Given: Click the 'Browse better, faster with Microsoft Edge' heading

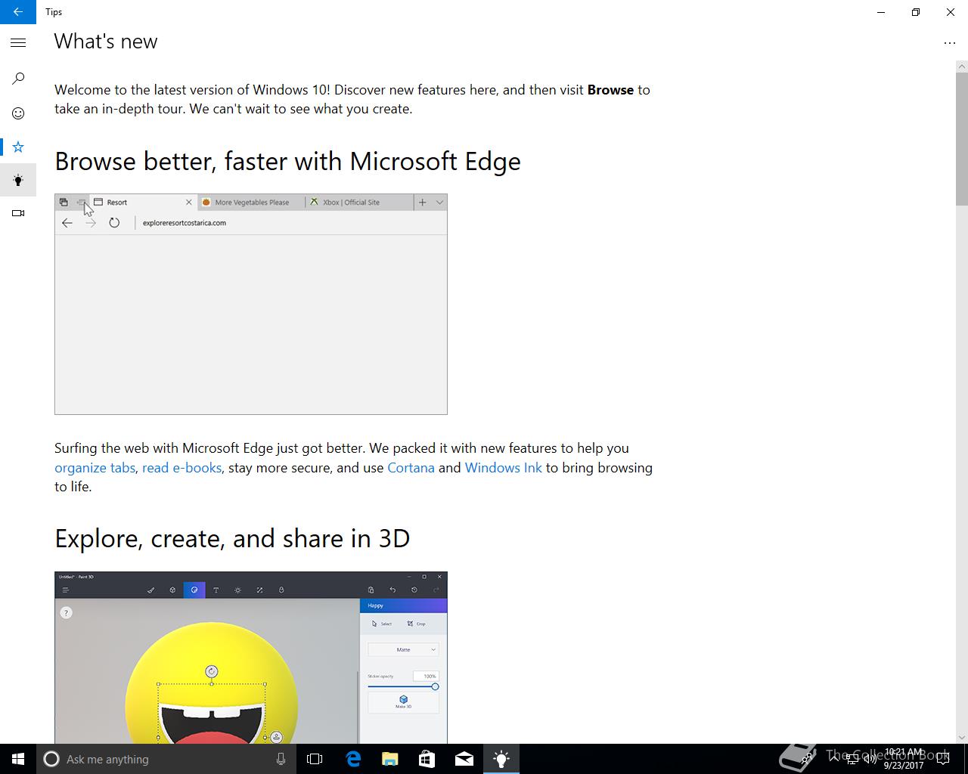Looking at the screenshot, I should [x=287, y=161].
